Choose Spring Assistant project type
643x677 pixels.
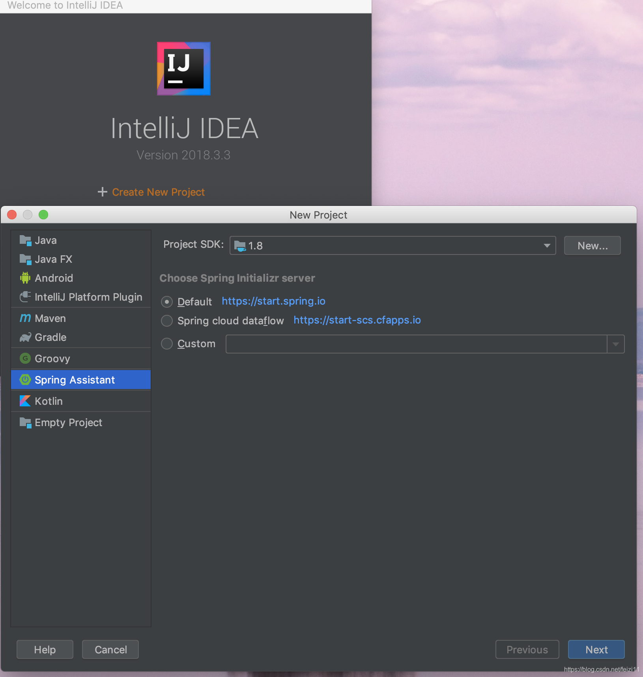point(81,380)
